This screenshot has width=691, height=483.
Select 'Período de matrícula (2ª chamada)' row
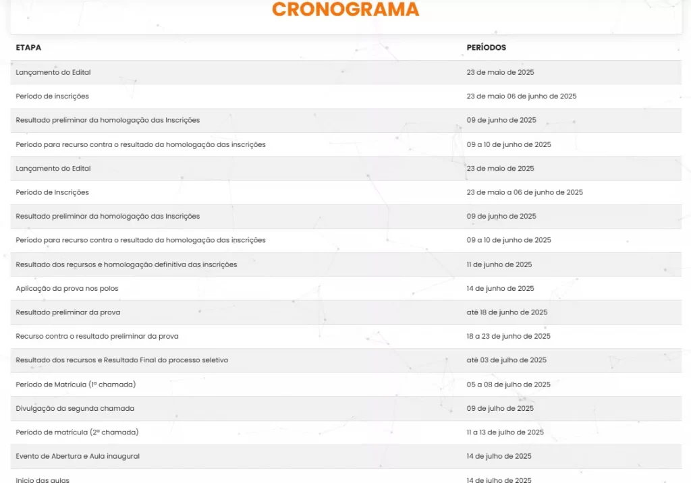click(77, 432)
